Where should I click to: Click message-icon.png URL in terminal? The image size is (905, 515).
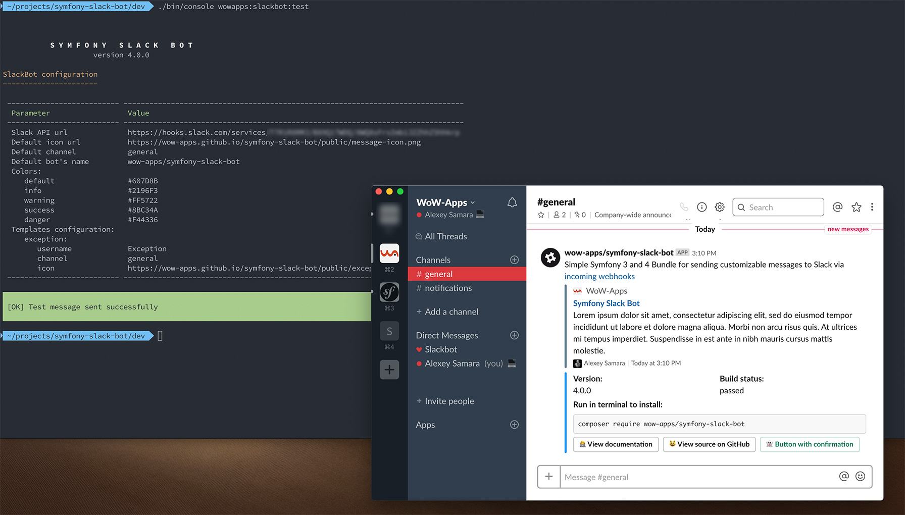[x=274, y=142]
